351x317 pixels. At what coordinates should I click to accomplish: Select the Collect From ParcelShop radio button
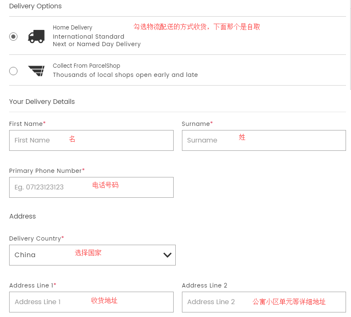[13, 71]
